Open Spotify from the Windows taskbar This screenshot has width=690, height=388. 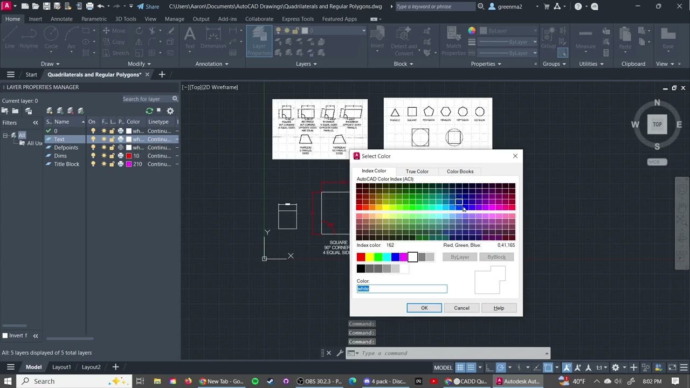click(x=255, y=382)
